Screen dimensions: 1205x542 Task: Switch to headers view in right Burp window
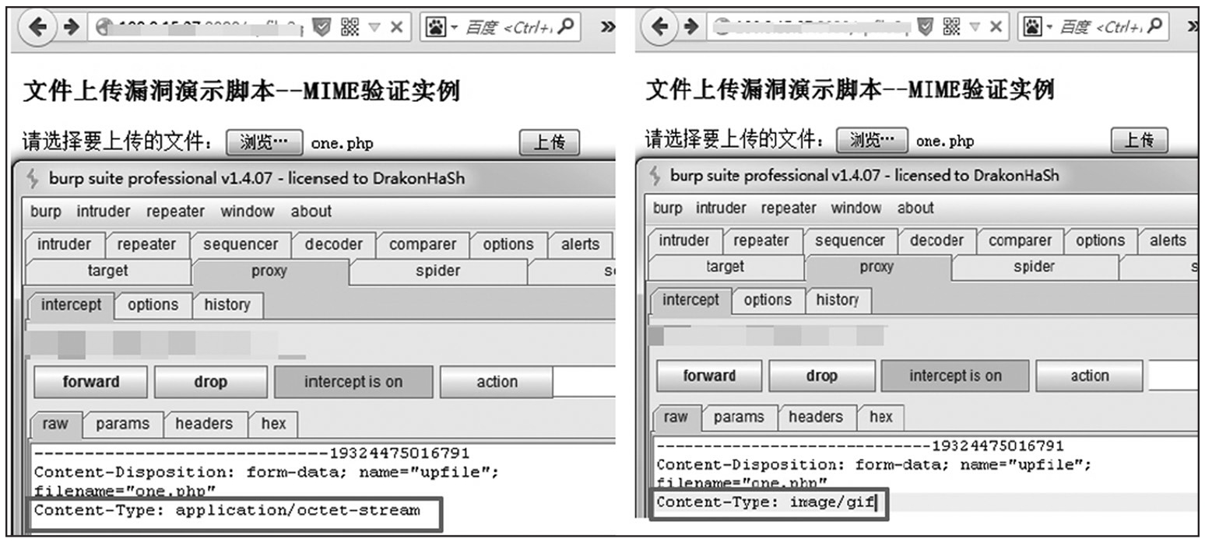816,417
